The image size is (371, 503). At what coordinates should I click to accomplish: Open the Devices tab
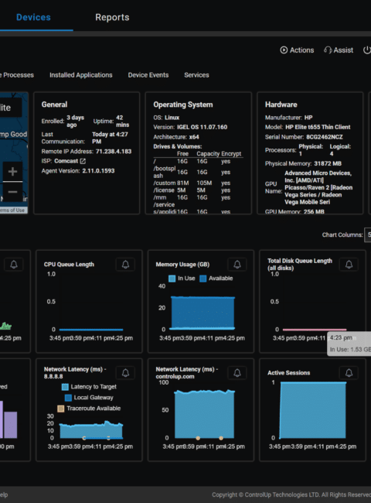point(33,17)
